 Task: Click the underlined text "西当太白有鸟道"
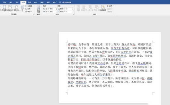click(x=120, y=48)
